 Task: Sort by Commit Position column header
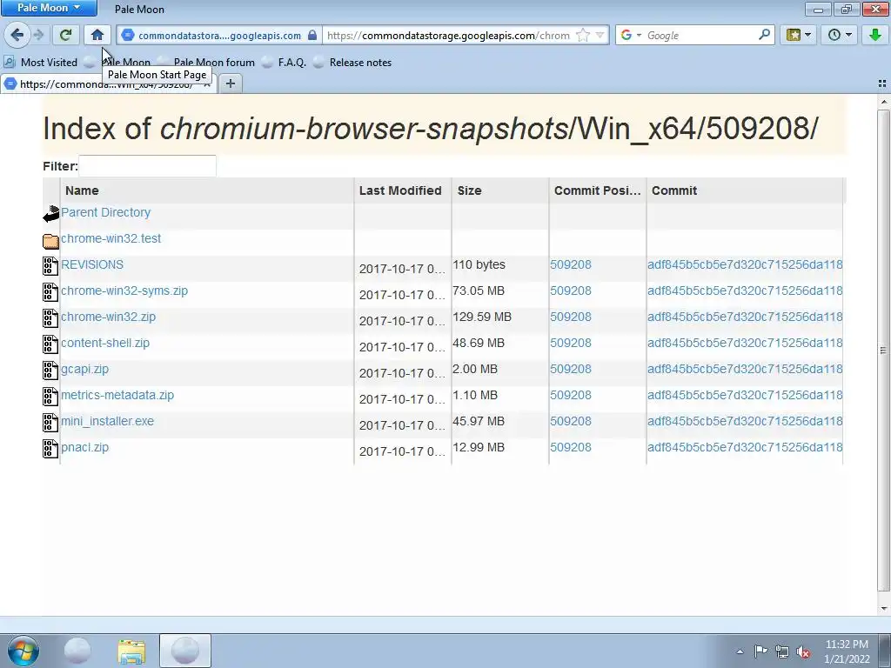[597, 190]
